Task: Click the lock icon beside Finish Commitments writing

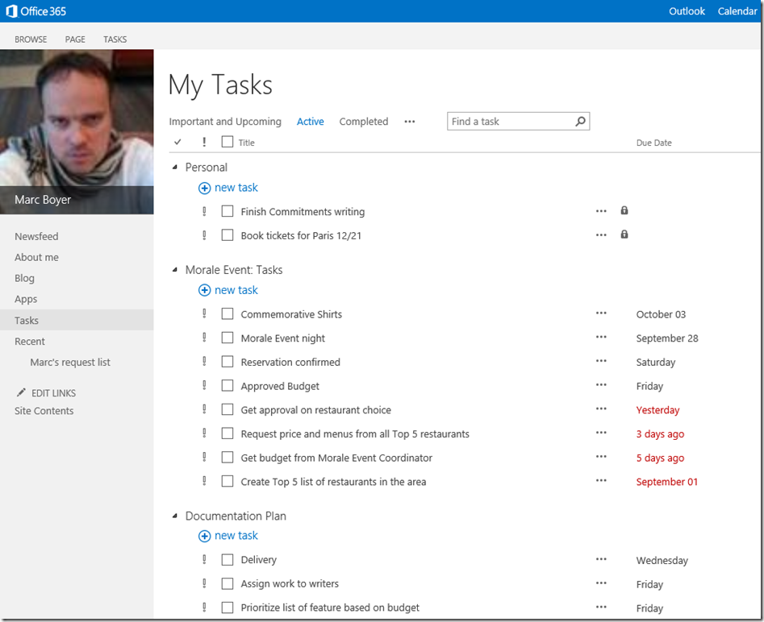Action: [624, 210]
